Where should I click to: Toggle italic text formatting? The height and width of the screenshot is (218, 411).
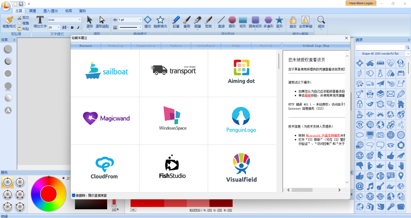point(78,27)
